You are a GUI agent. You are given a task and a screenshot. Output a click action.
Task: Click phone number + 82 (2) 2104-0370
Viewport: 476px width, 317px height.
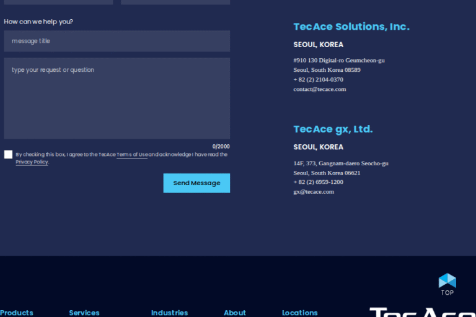point(318,80)
